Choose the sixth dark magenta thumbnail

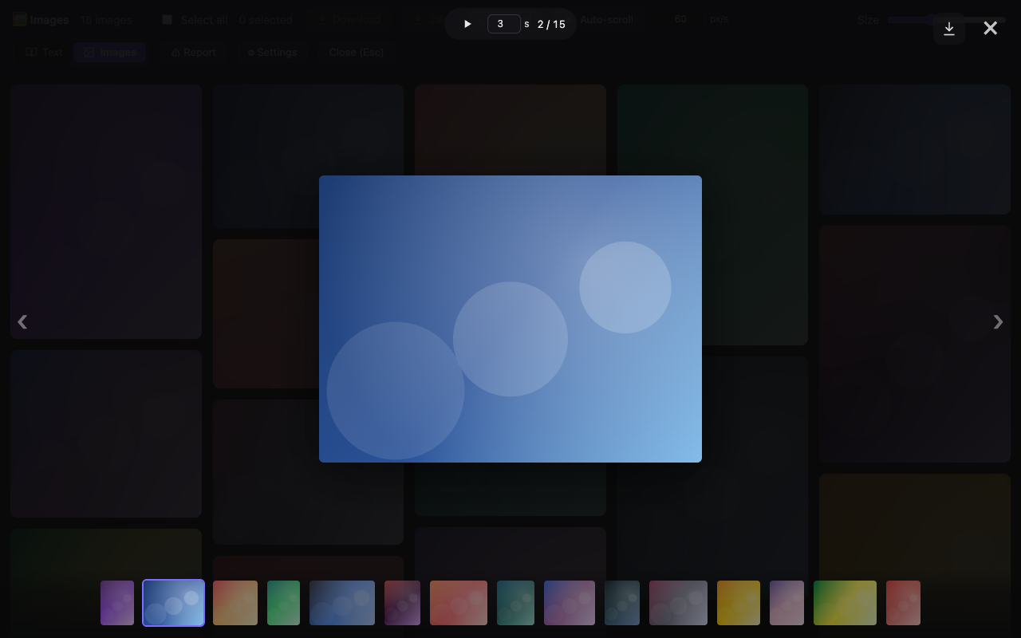click(402, 603)
